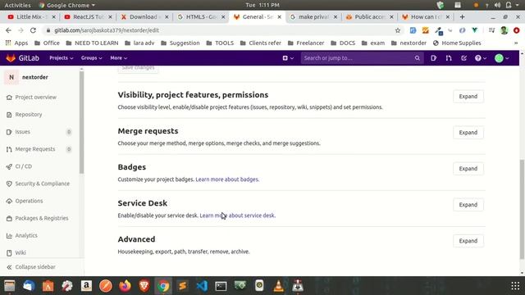
Task: Switch to the Little Mix YouTube tab
Action: [31, 16]
